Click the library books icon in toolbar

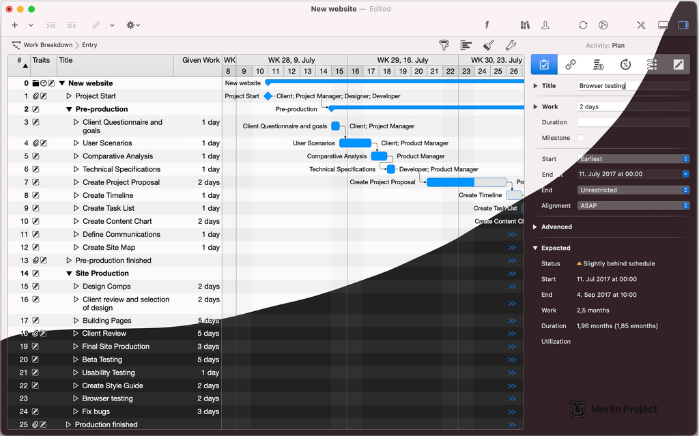click(x=524, y=25)
